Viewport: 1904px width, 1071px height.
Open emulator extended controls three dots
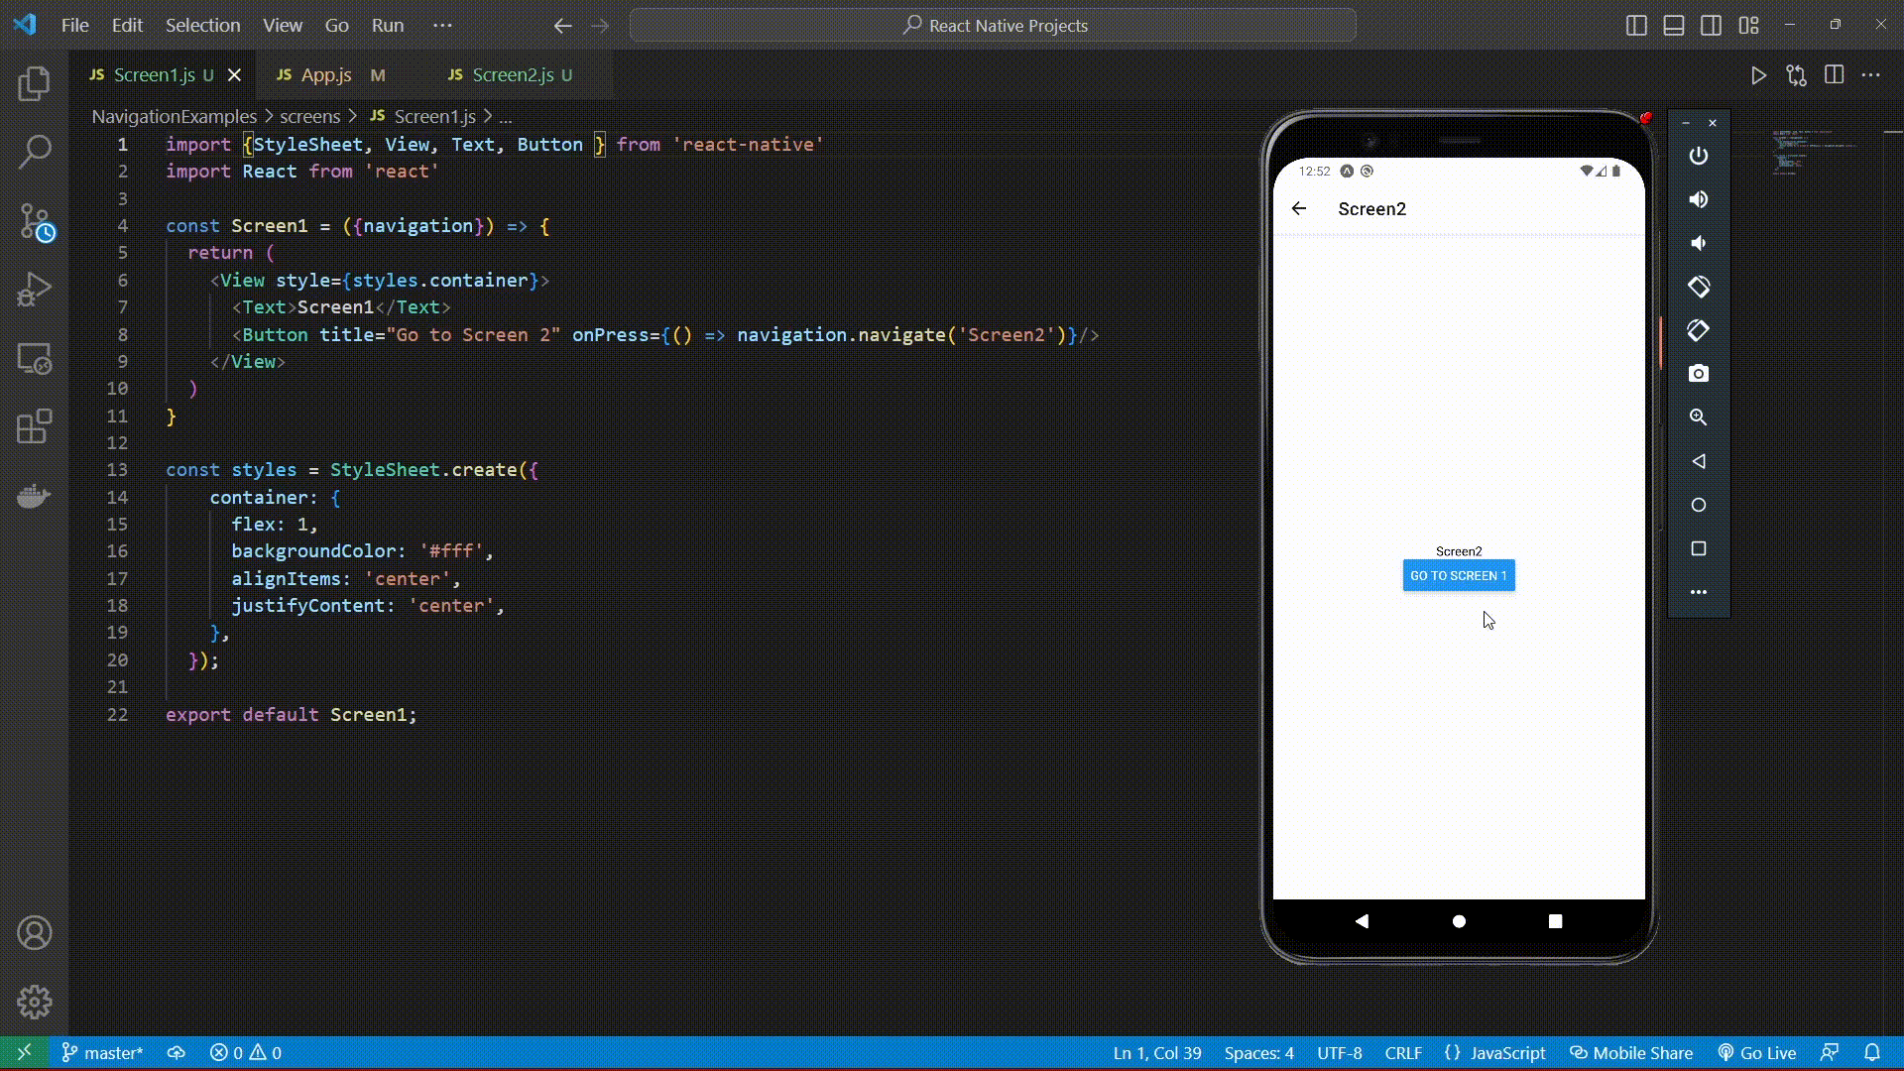coord(1699,592)
